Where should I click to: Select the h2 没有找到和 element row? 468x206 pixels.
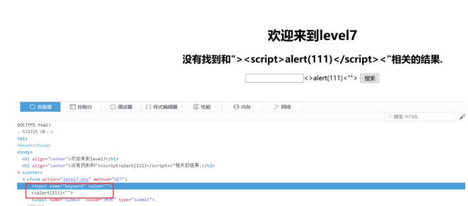coord(118,165)
